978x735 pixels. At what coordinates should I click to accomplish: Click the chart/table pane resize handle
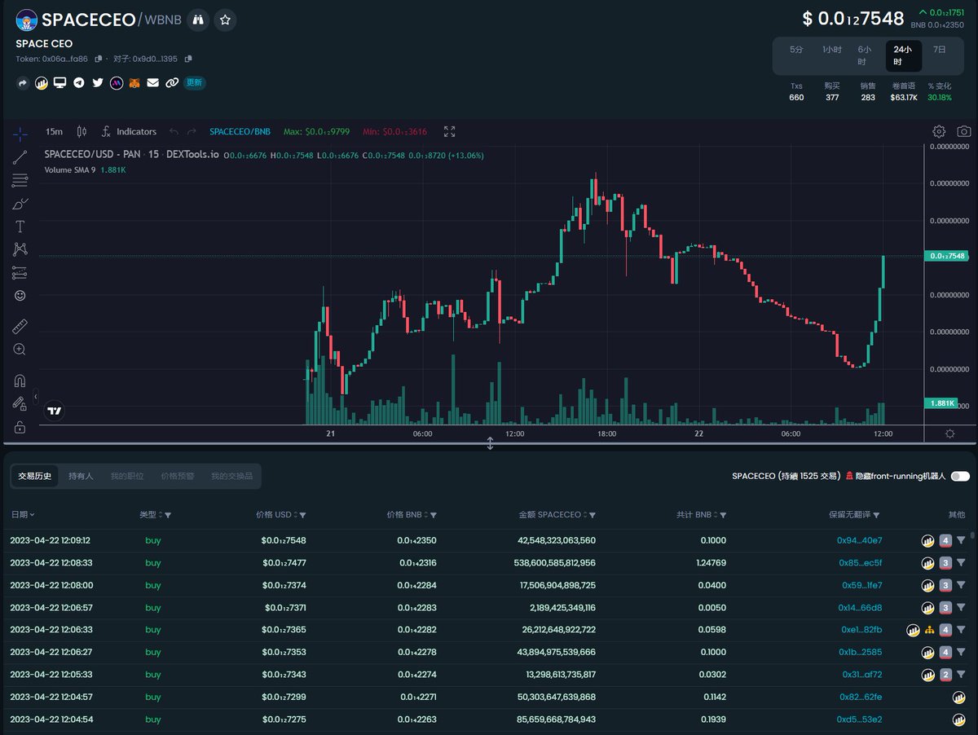pos(490,443)
